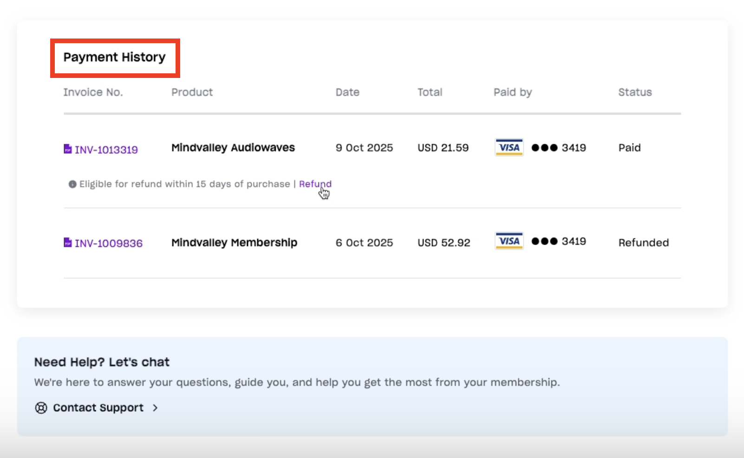
Task: Click the Refunded status label
Action: (643, 242)
